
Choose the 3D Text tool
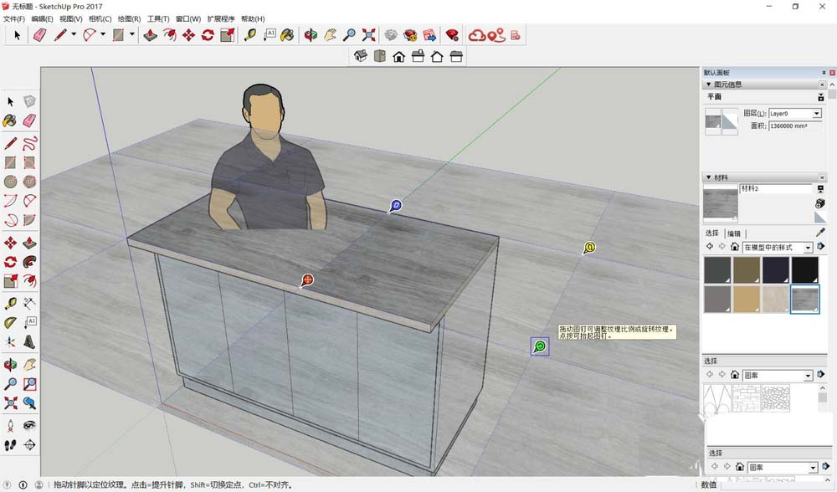pos(29,342)
